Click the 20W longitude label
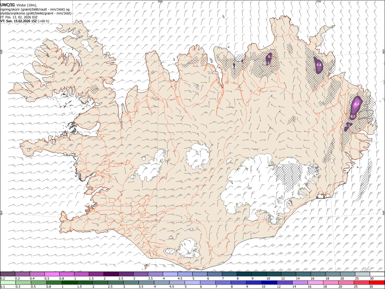The width and height of the screenshot is (385, 289). point(160,2)
